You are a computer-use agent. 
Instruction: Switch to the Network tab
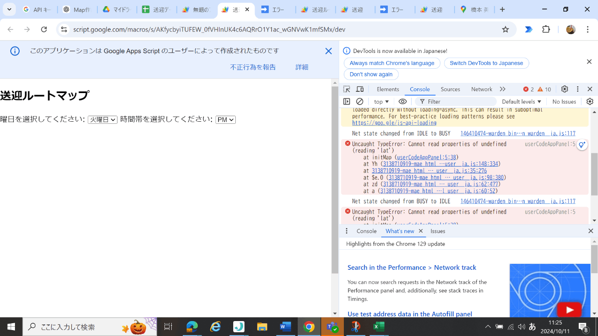[x=481, y=89]
